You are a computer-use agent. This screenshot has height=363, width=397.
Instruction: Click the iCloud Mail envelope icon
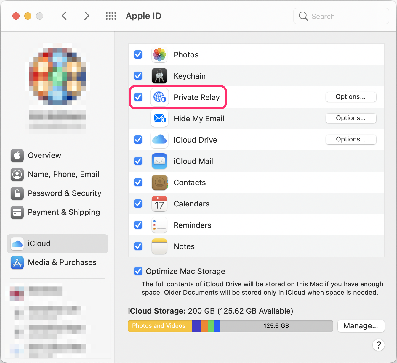159,161
